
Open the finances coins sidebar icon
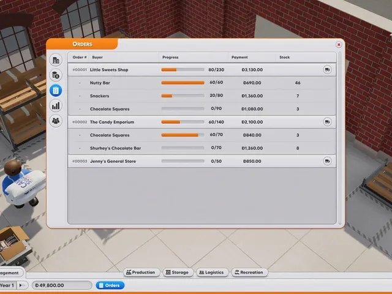tap(56, 75)
